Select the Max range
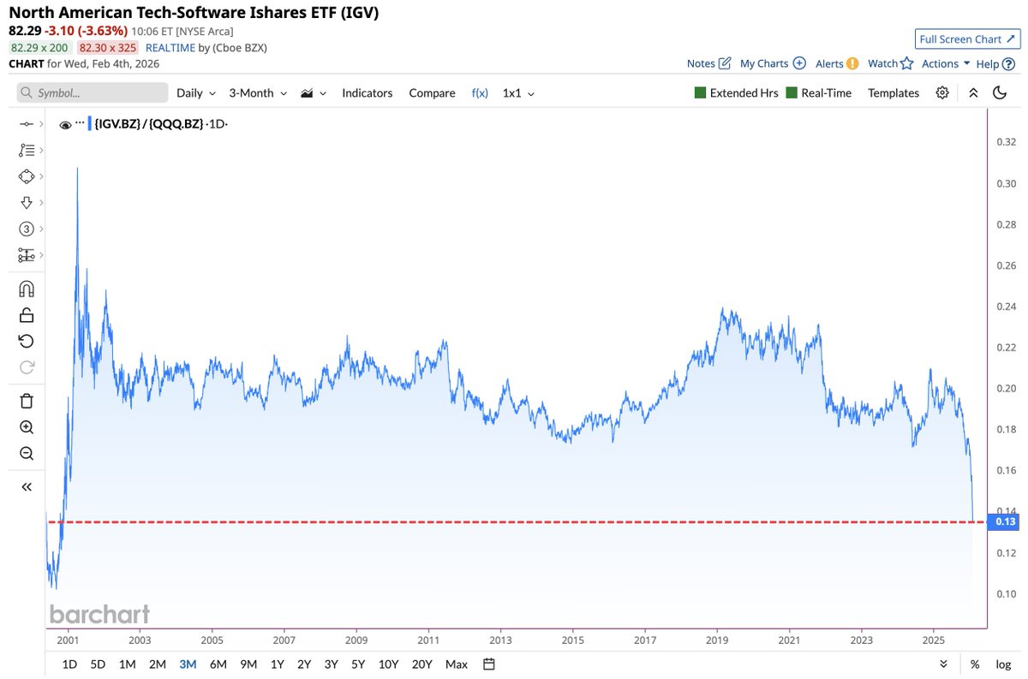 pyautogui.click(x=457, y=664)
